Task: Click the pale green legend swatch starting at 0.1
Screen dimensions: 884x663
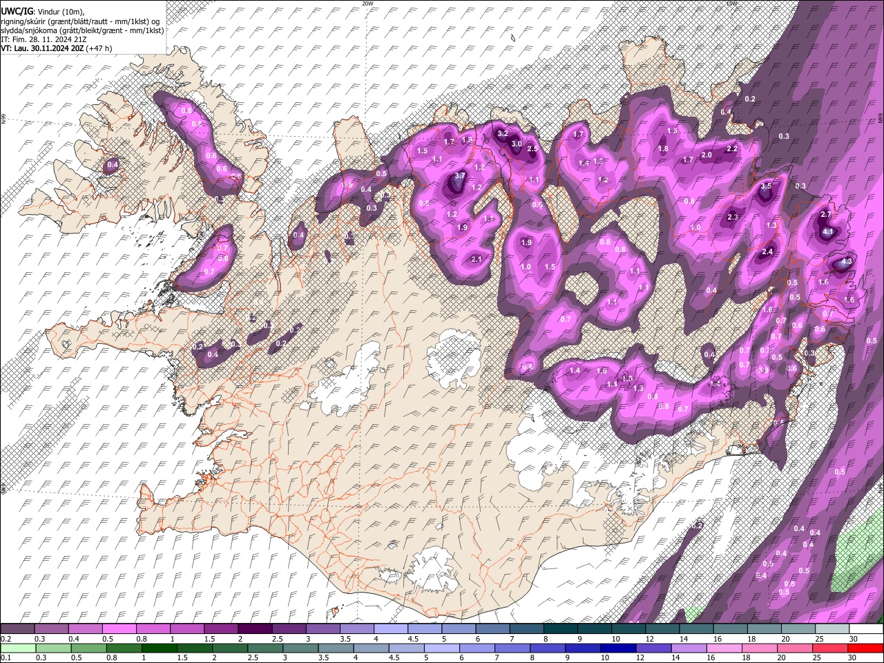Action: (17, 648)
